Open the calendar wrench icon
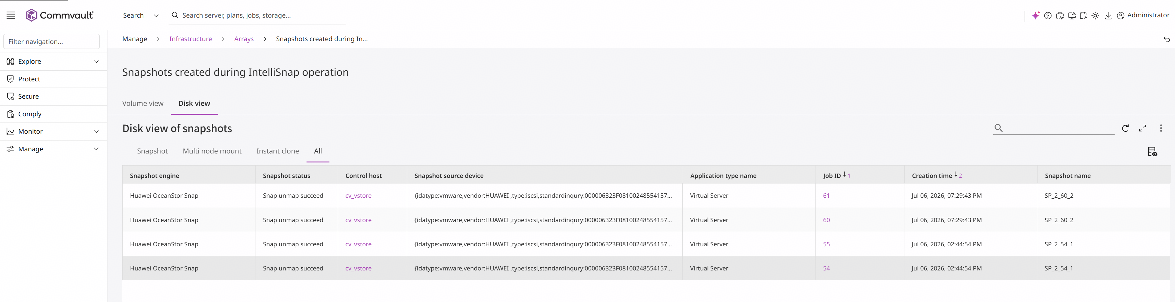 [1083, 15]
